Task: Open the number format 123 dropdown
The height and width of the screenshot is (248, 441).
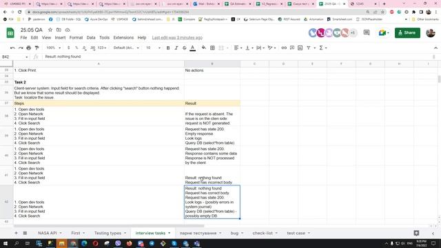Action: (x=102, y=48)
